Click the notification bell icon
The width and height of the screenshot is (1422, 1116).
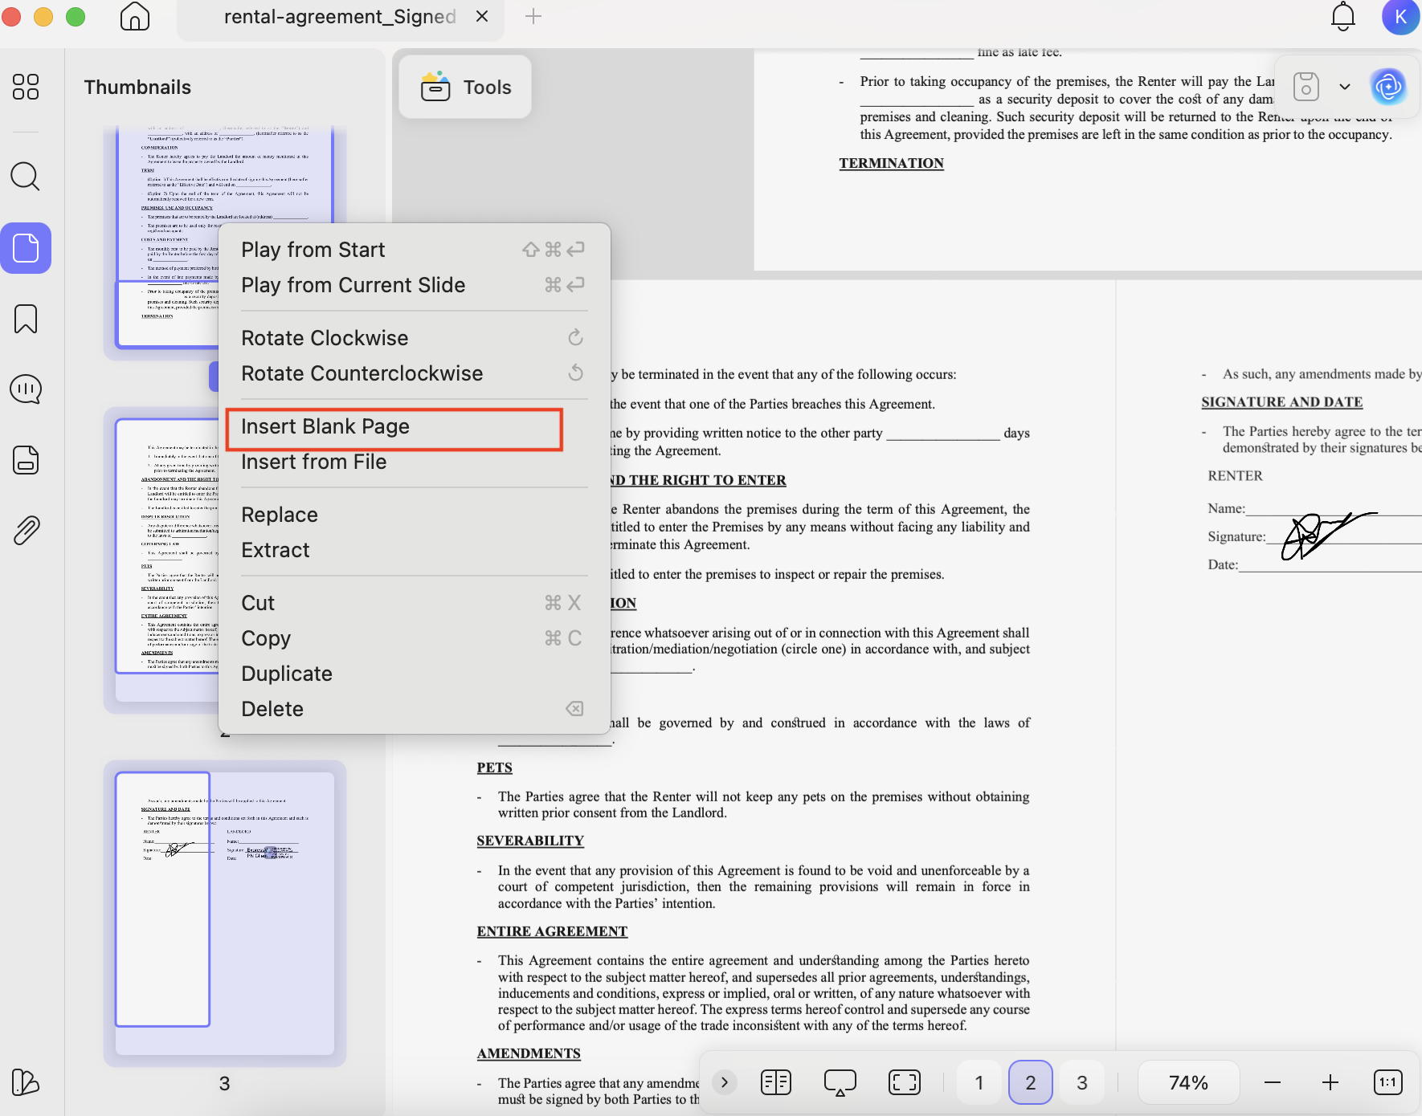(x=1343, y=17)
